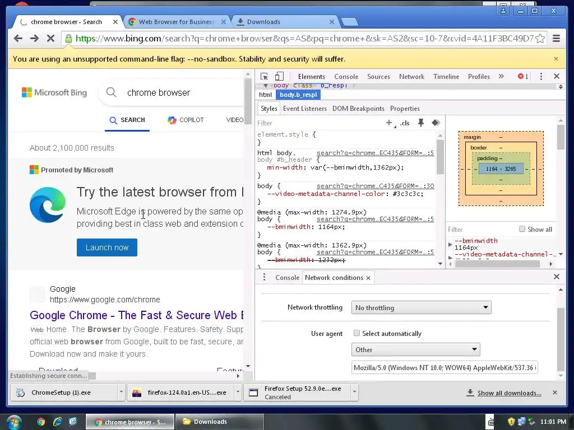Select Bing SEARCH tab
The height and width of the screenshot is (430, 574).
click(x=127, y=120)
